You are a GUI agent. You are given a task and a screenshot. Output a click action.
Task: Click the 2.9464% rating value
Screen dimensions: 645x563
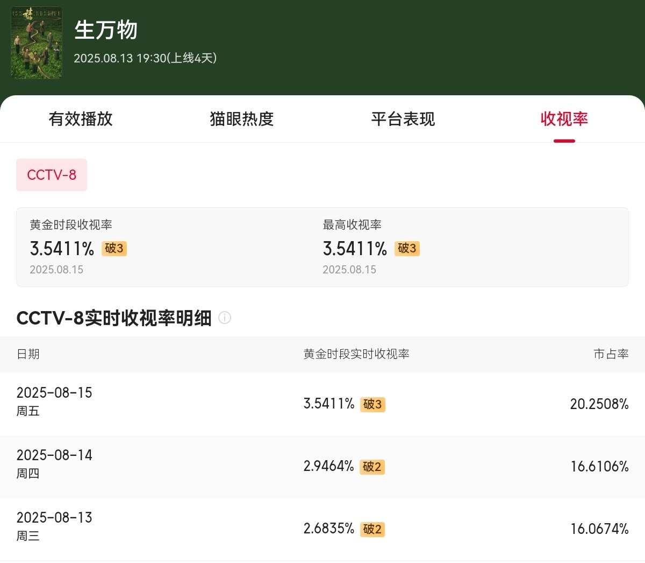tap(328, 467)
